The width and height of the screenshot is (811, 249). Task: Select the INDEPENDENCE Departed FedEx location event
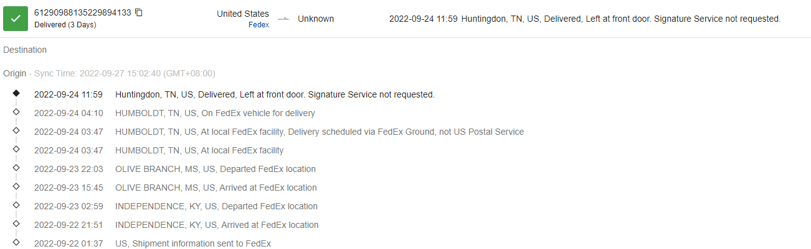point(216,206)
